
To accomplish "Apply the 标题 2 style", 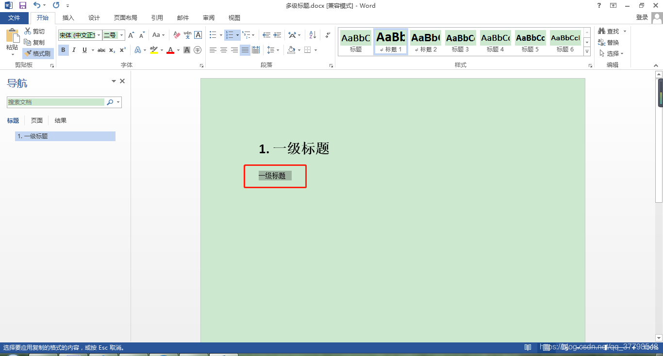I will pos(426,41).
